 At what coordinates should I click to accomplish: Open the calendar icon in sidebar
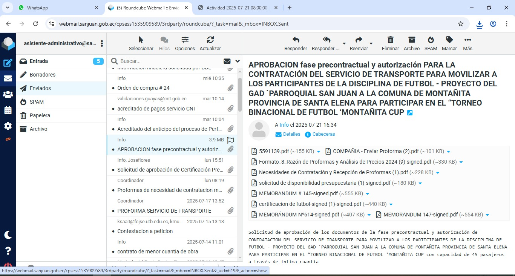tap(8, 110)
